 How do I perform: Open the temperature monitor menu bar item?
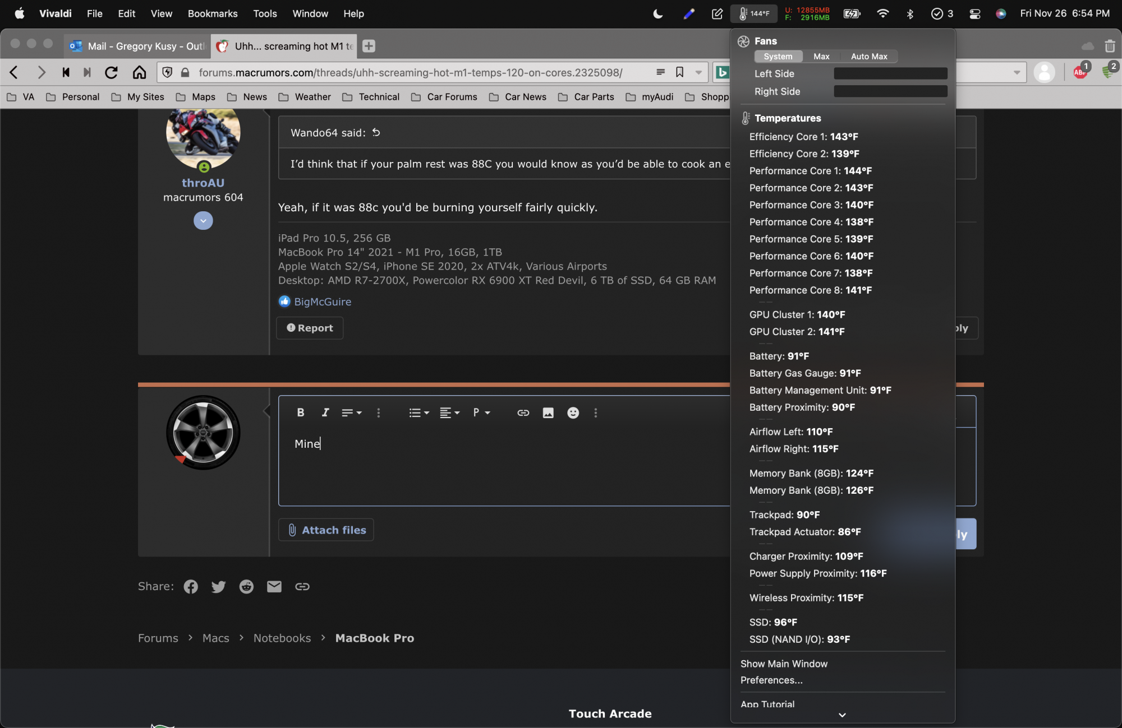coord(753,13)
